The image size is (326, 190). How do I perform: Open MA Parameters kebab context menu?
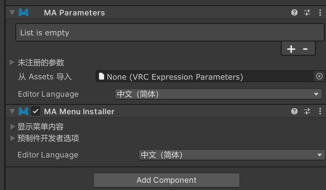click(320, 13)
